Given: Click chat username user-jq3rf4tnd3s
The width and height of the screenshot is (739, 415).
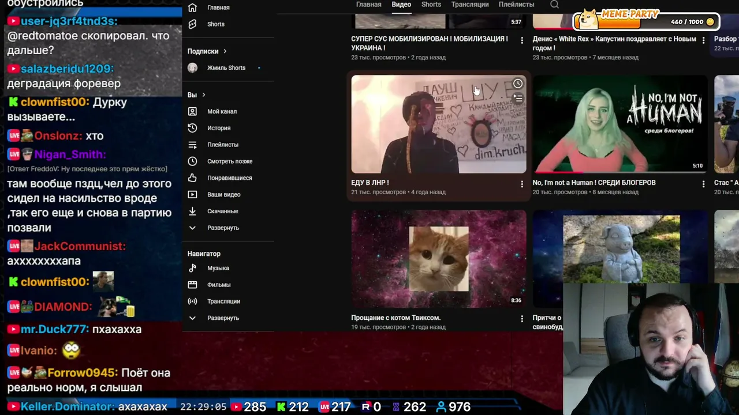Looking at the screenshot, I should (69, 21).
